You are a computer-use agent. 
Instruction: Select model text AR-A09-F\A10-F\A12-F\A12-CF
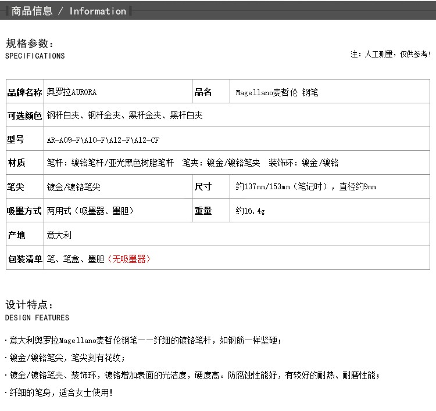click(103, 140)
